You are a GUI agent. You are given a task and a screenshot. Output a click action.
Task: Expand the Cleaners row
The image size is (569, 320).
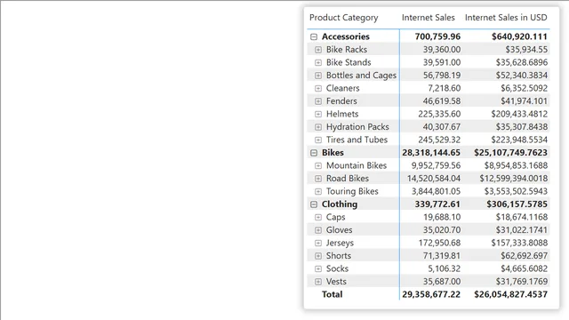tap(318, 88)
